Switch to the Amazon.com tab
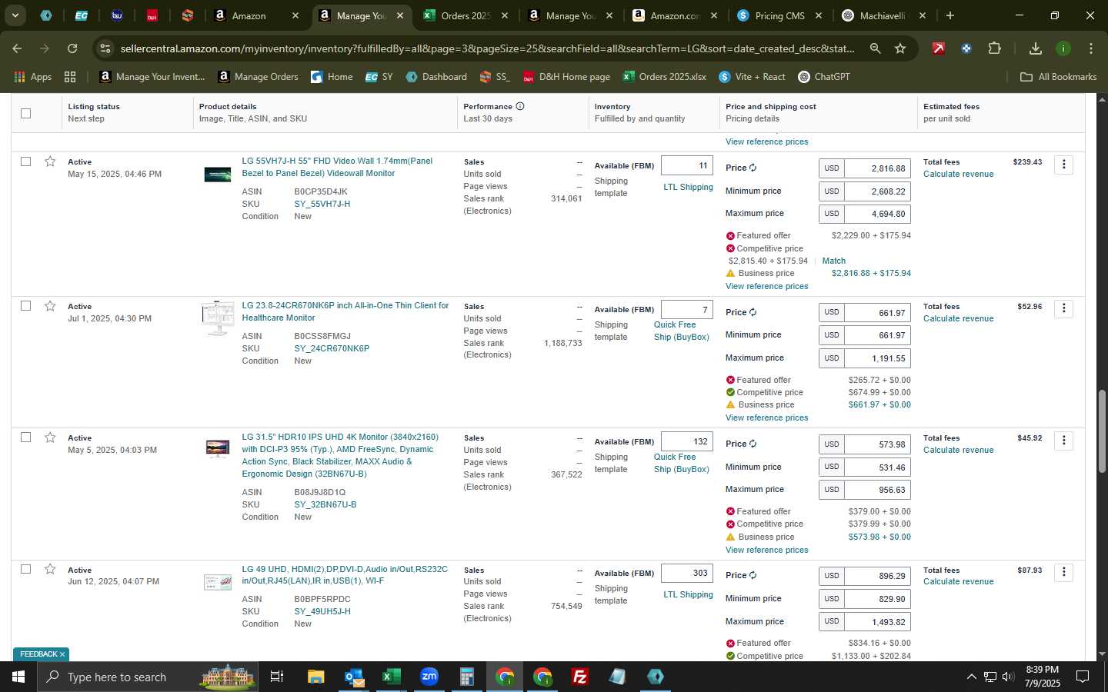The width and height of the screenshot is (1108, 692). pos(675,15)
